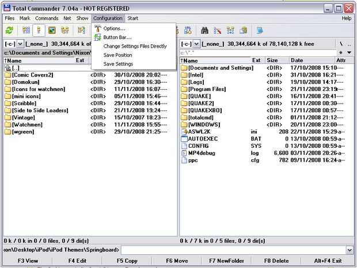The image size is (357, 268).
Task: Open file search with binoculars icon
Action: [x=204, y=30]
